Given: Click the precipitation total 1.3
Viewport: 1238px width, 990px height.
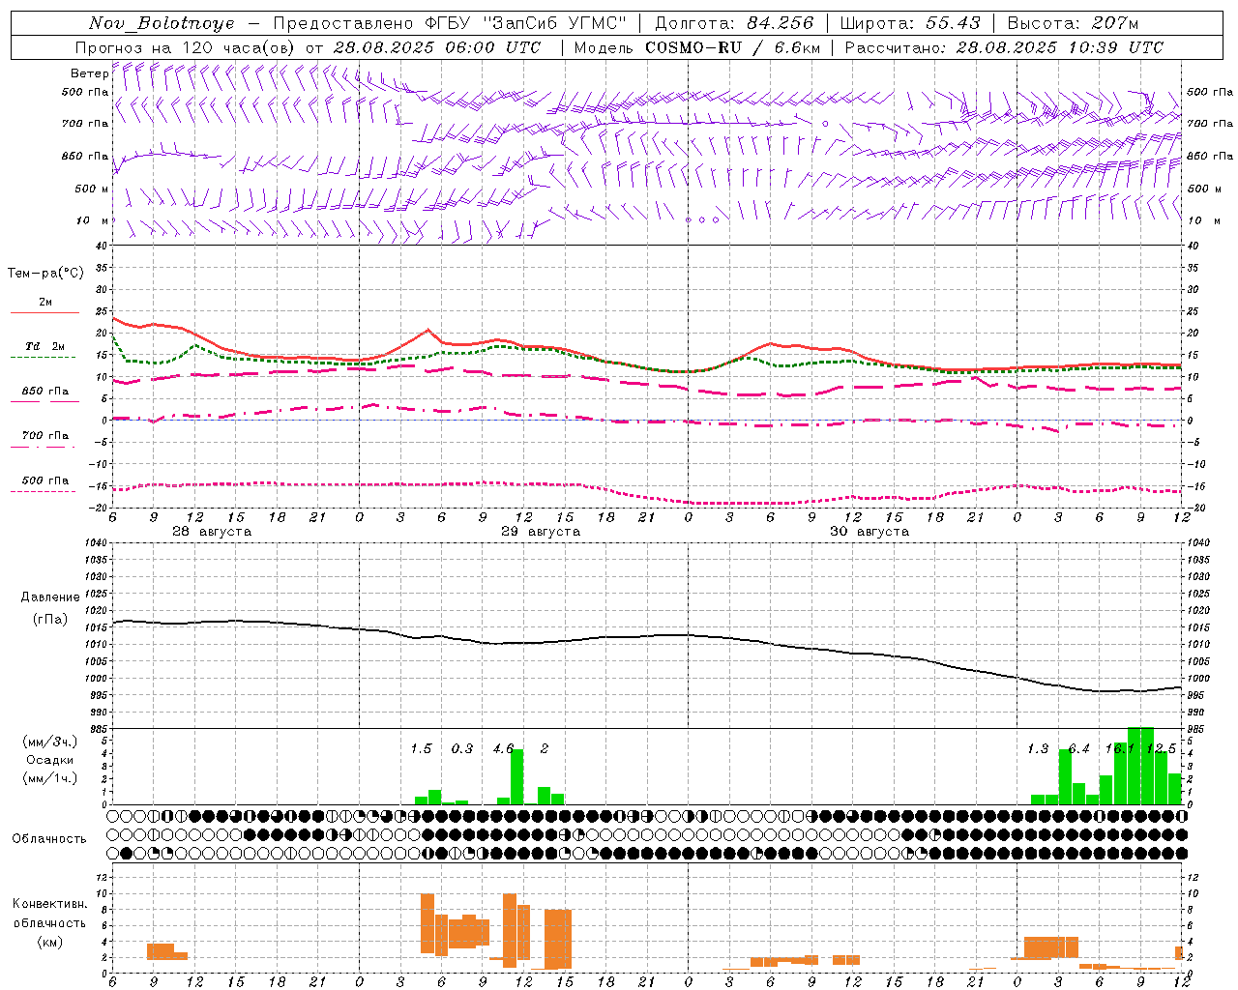Looking at the screenshot, I should [x=1038, y=749].
